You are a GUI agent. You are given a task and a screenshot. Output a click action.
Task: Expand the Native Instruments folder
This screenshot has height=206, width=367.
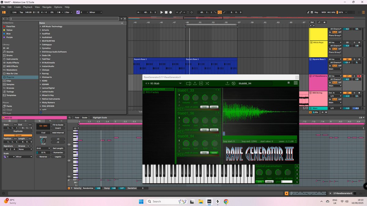pos(41,99)
